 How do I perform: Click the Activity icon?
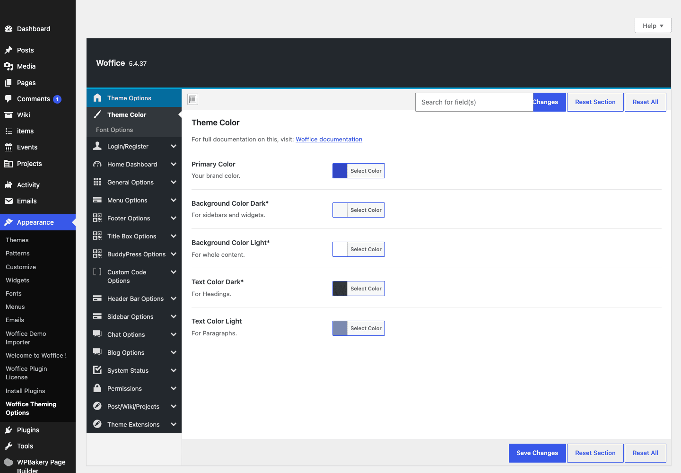(9, 185)
